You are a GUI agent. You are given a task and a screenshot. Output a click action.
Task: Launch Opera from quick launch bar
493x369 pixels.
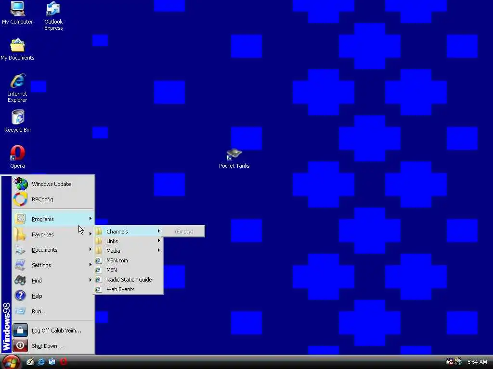click(63, 362)
